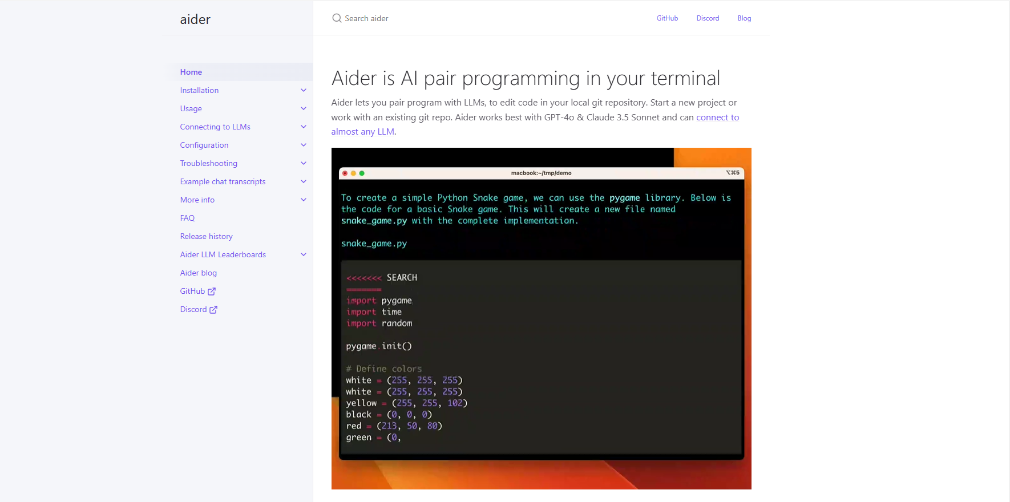
Task: Click the search magnifier icon
Action: point(337,18)
